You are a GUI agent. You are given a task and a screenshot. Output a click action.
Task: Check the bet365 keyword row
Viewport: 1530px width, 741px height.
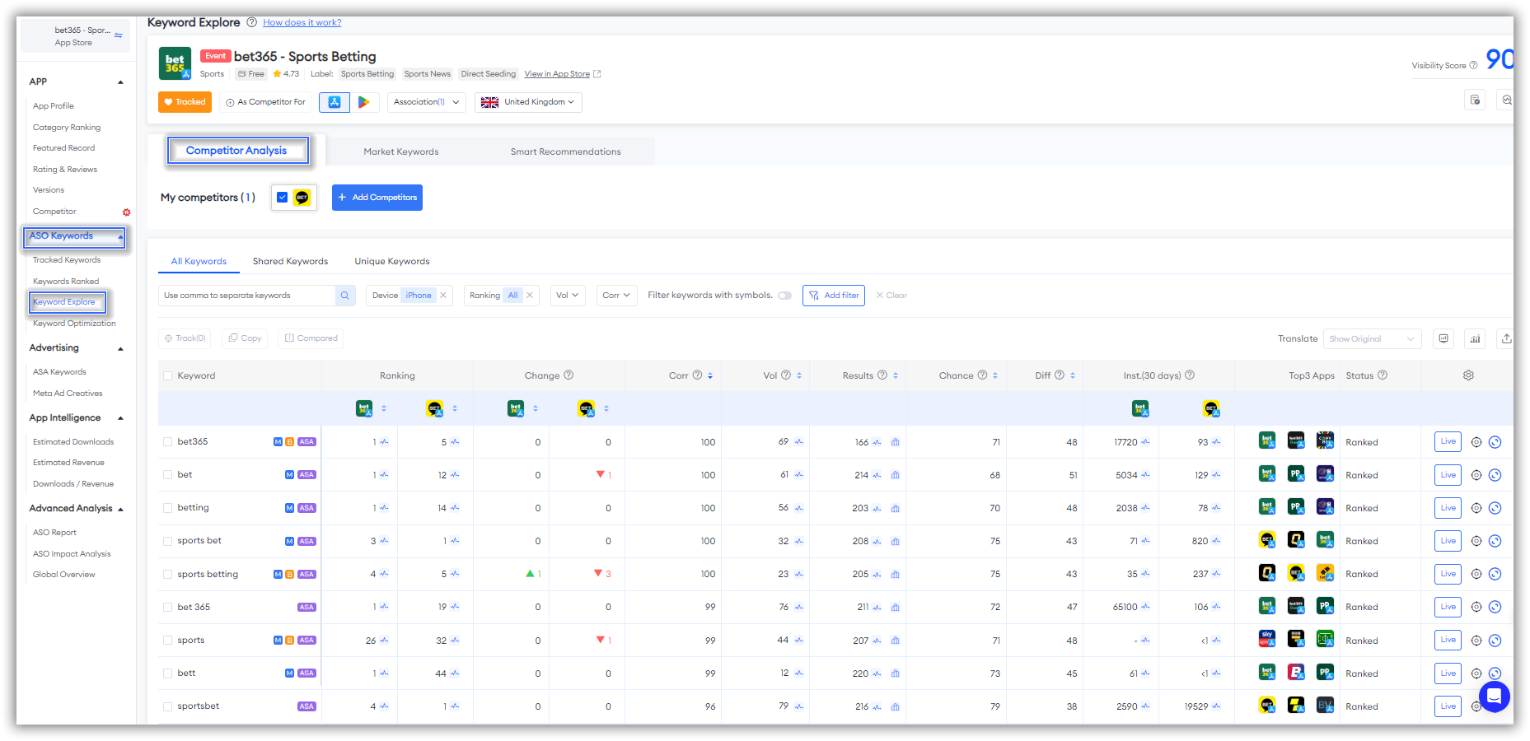pos(168,442)
